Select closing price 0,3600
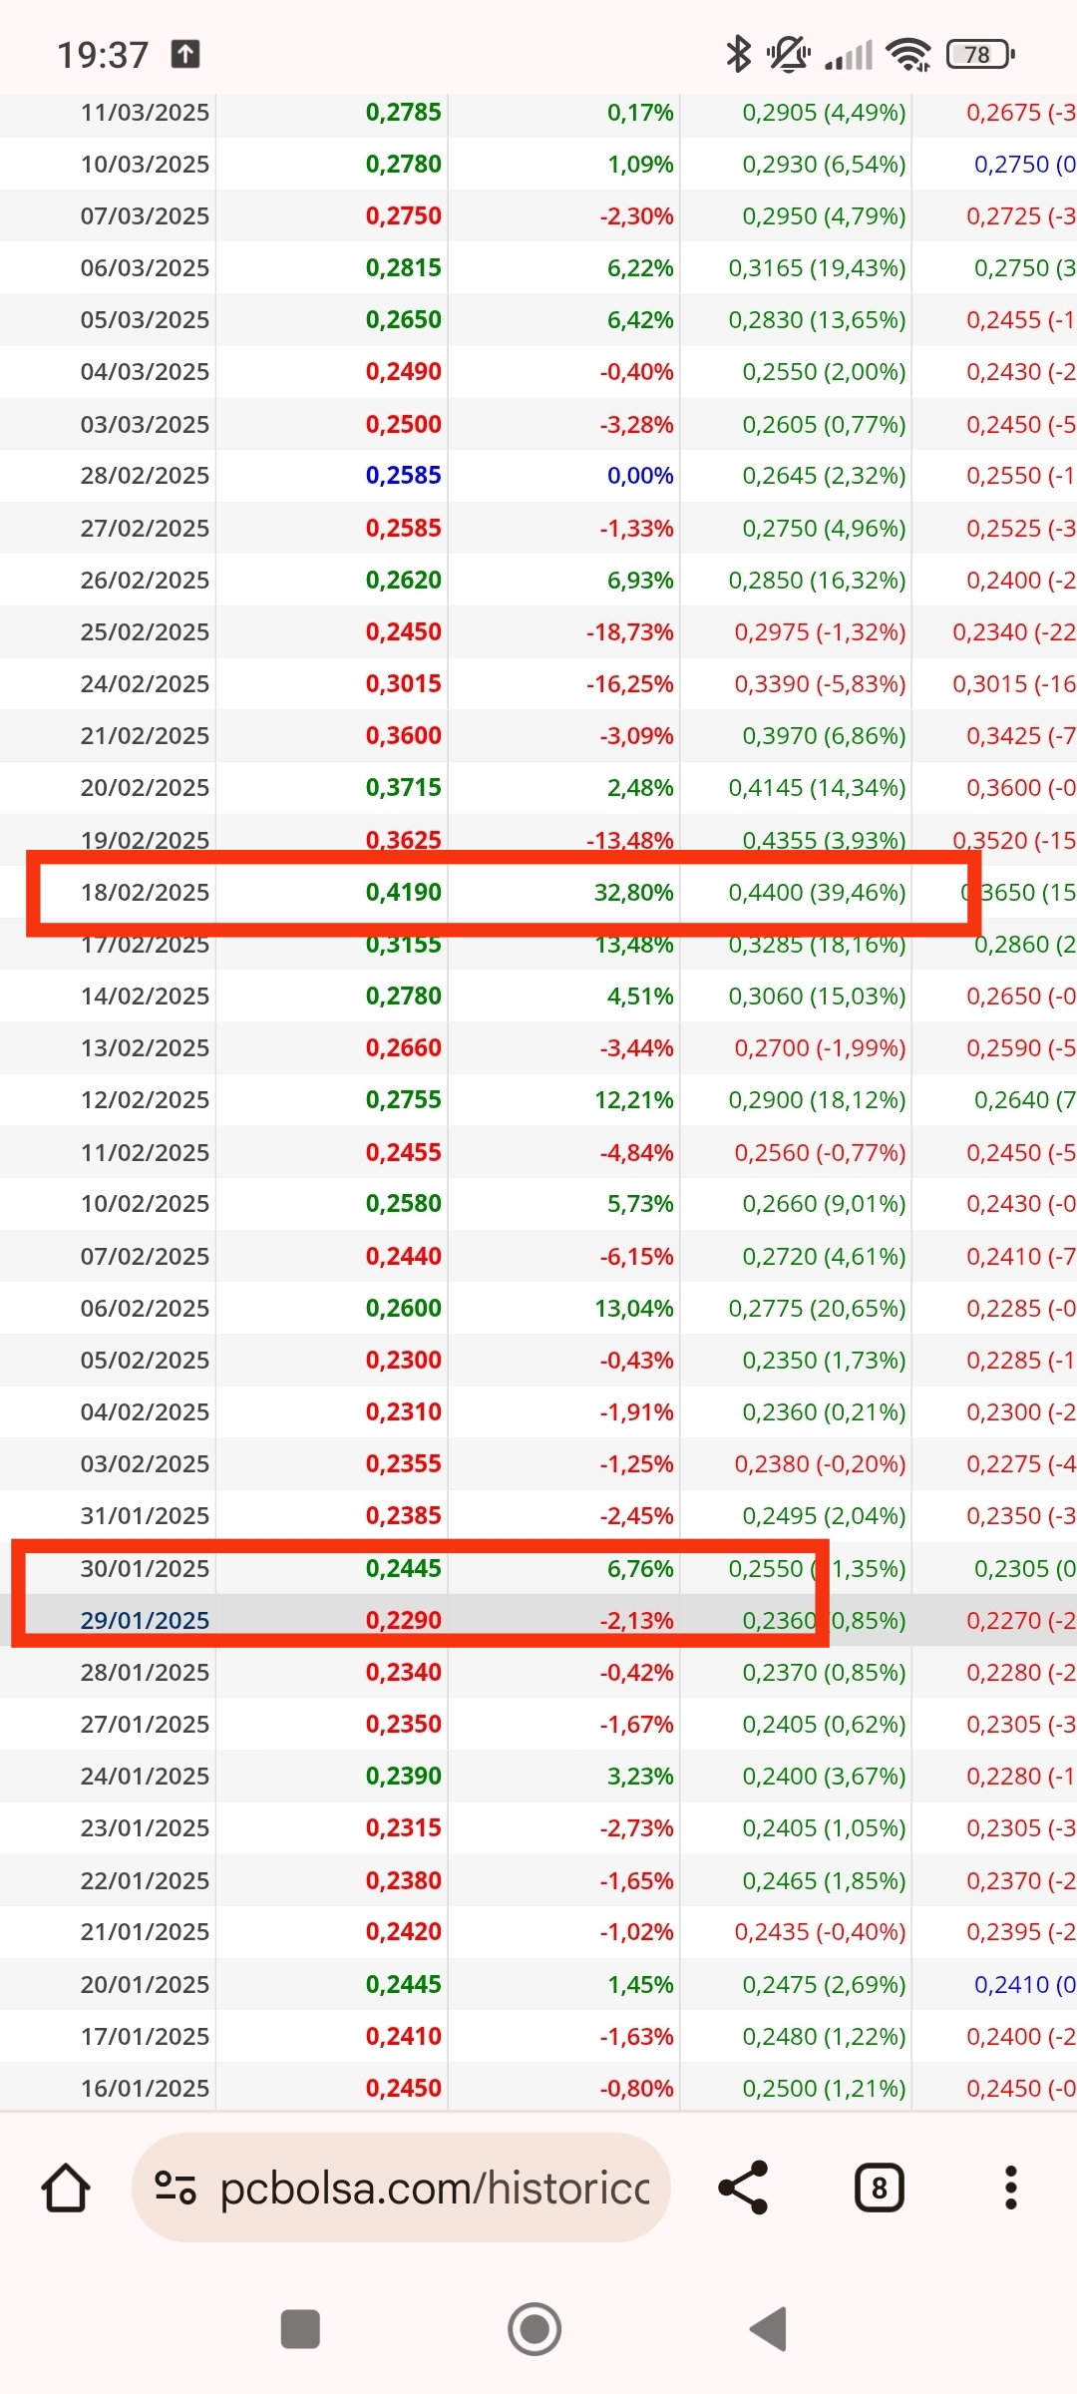 click(403, 735)
